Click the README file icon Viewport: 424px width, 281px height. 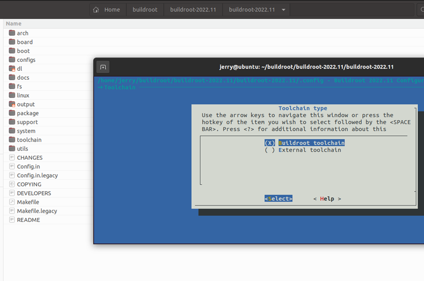coord(12,220)
